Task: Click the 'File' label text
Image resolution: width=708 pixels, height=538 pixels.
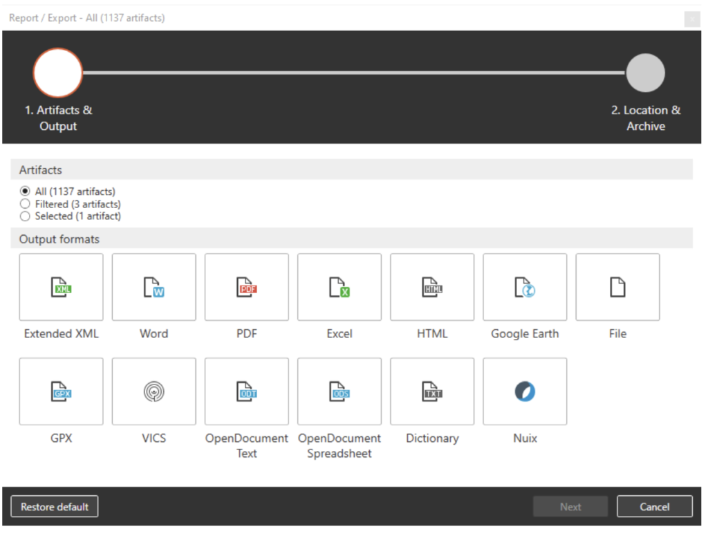Action: click(617, 333)
